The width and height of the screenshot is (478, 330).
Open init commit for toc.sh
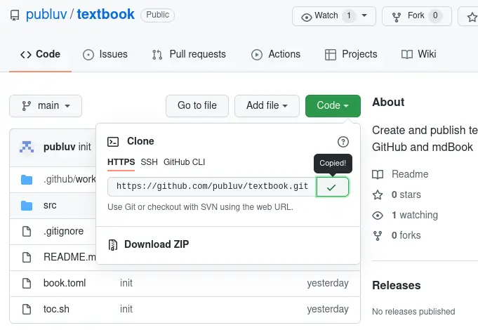pyautogui.click(x=126, y=309)
